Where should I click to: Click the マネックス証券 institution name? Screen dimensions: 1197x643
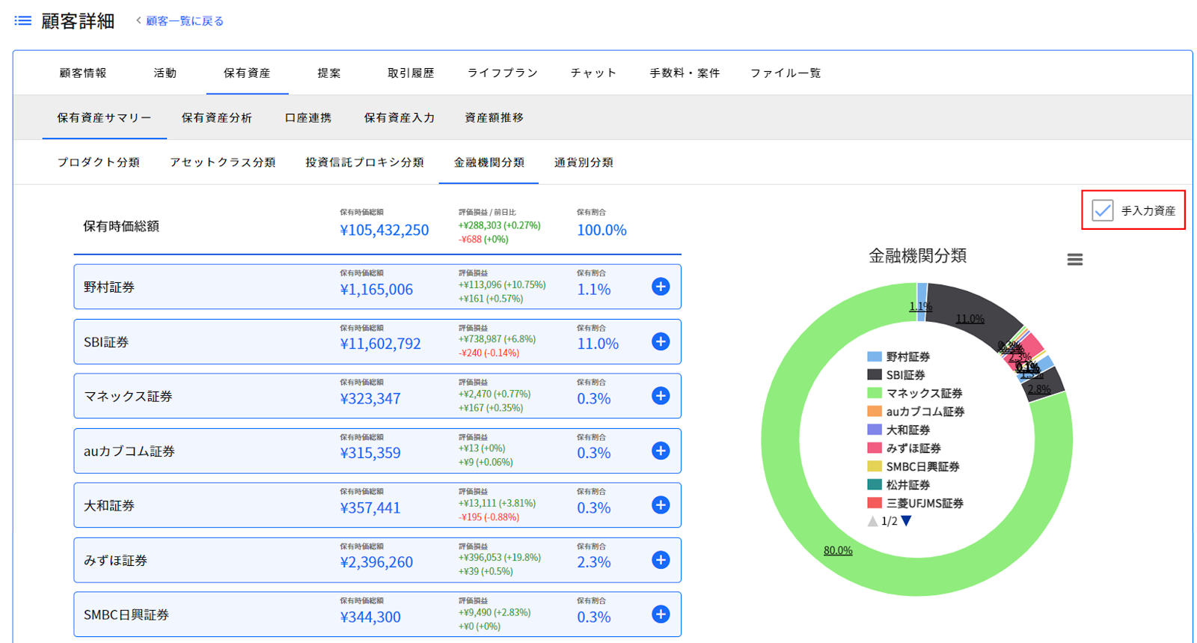pyautogui.click(x=128, y=396)
